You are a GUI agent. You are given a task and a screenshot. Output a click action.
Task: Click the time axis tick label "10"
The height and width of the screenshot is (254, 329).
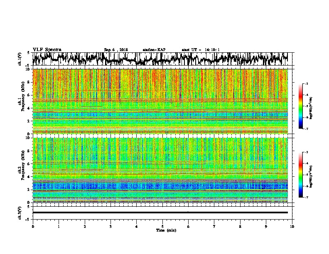[292, 227]
